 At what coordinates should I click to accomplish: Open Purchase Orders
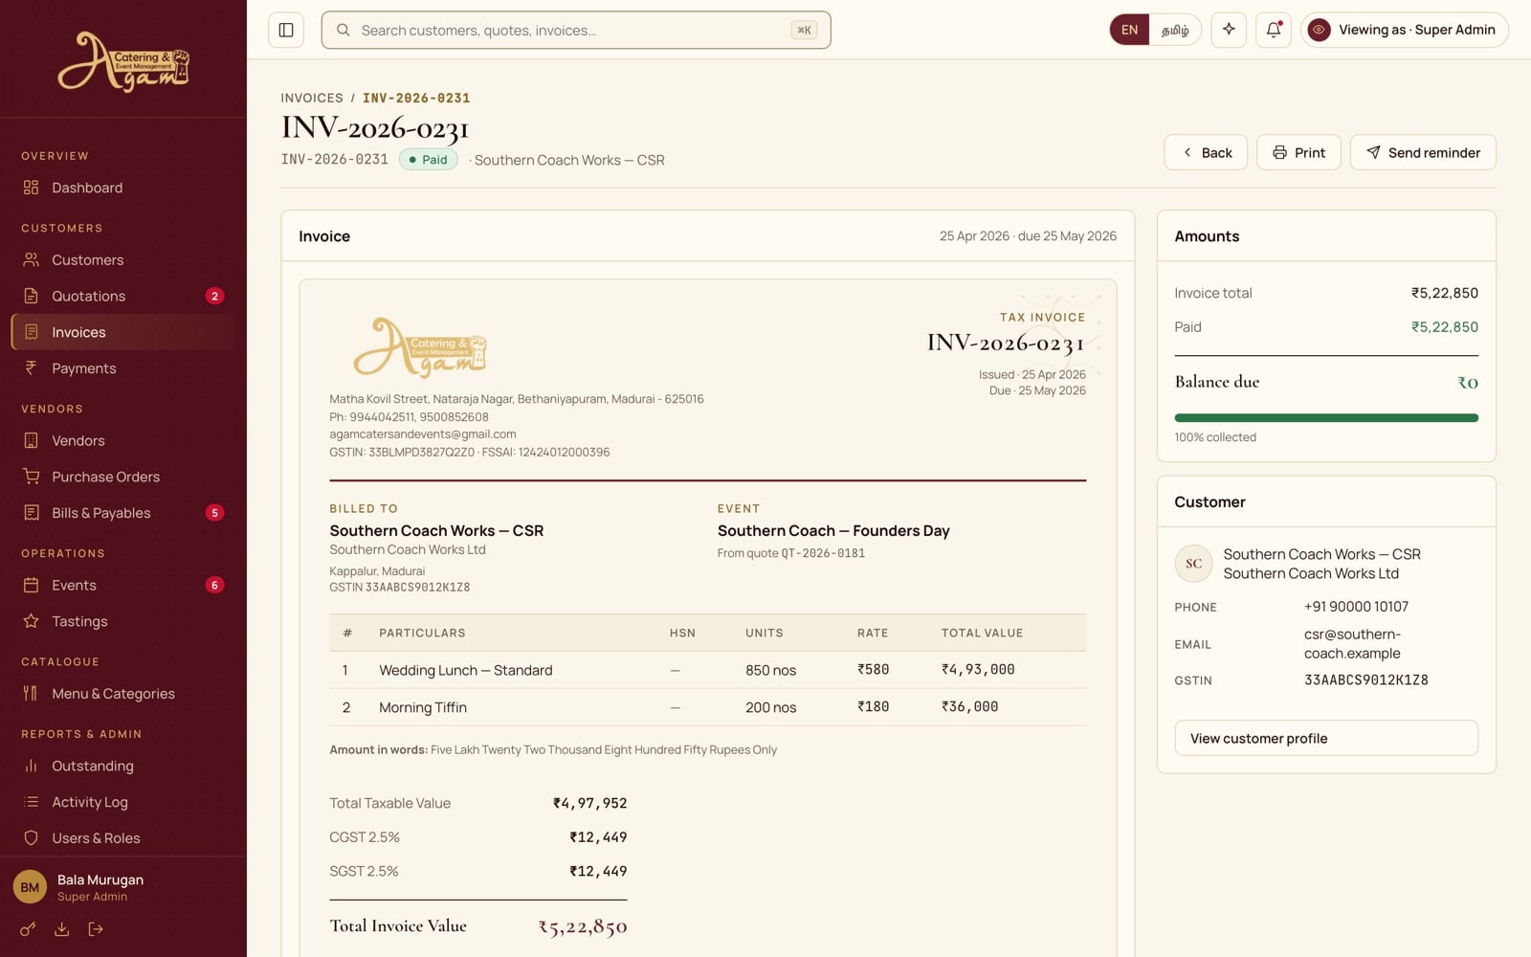coord(123,477)
